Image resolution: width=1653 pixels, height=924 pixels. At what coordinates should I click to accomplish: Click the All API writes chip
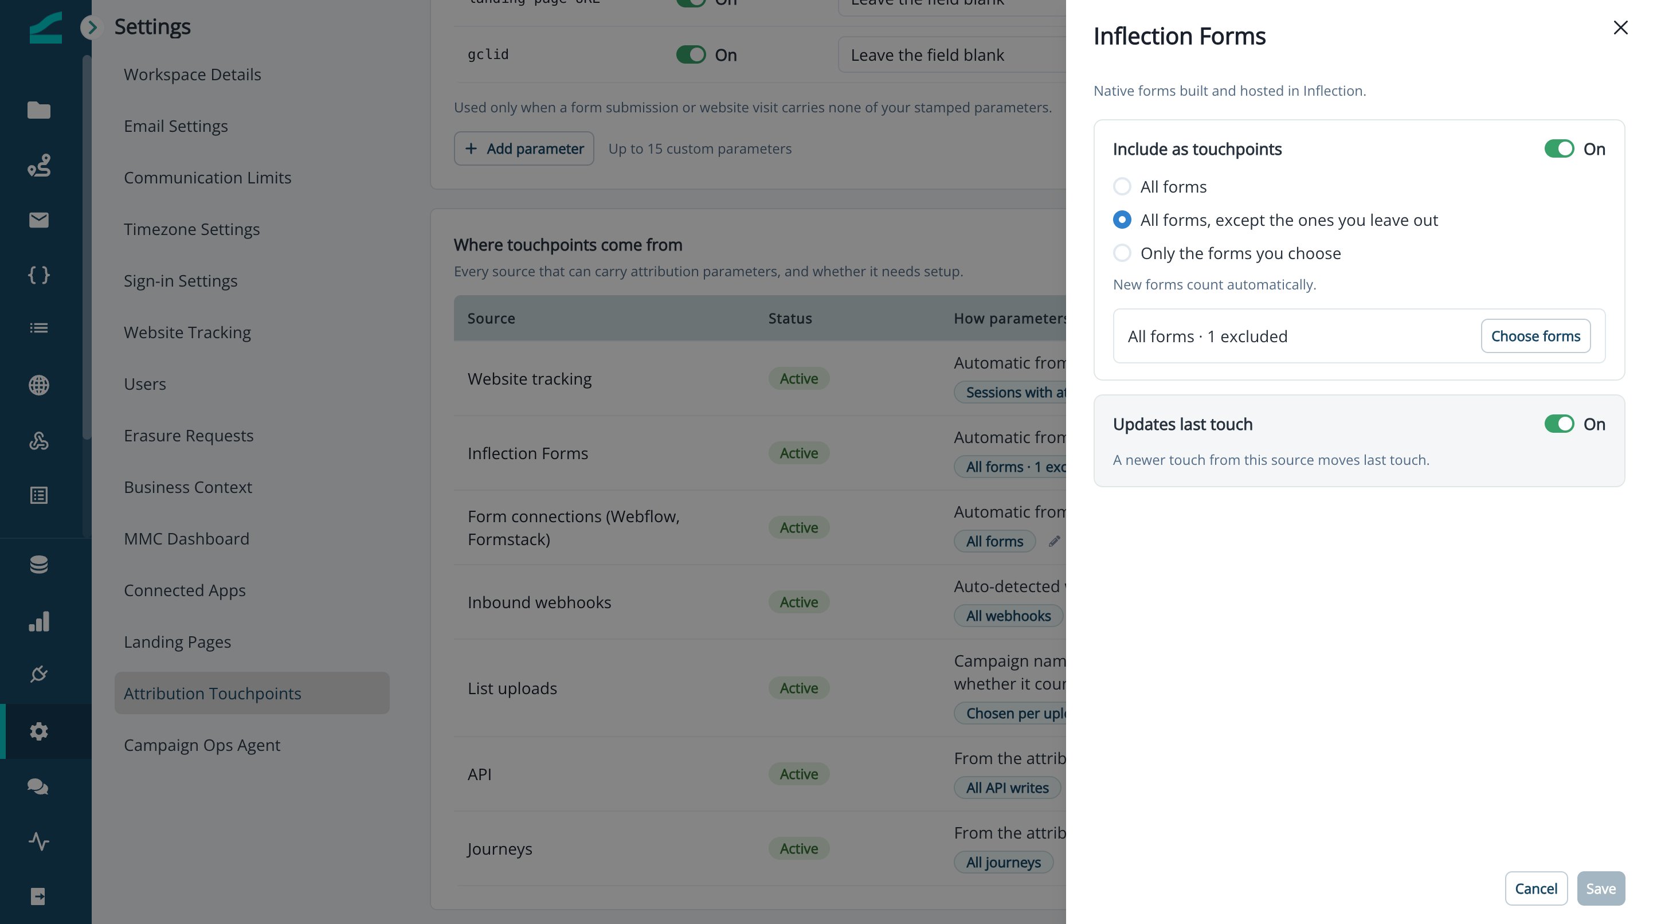(1007, 788)
